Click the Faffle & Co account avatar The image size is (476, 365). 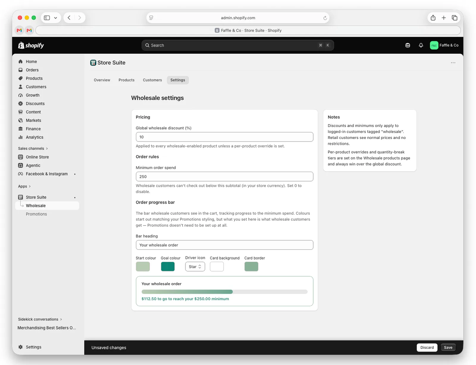tap(434, 45)
